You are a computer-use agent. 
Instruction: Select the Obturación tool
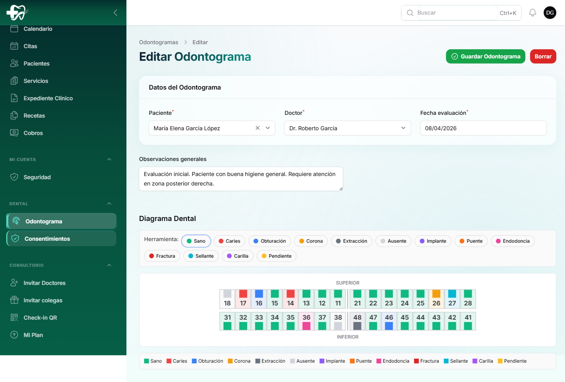tap(270, 241)
